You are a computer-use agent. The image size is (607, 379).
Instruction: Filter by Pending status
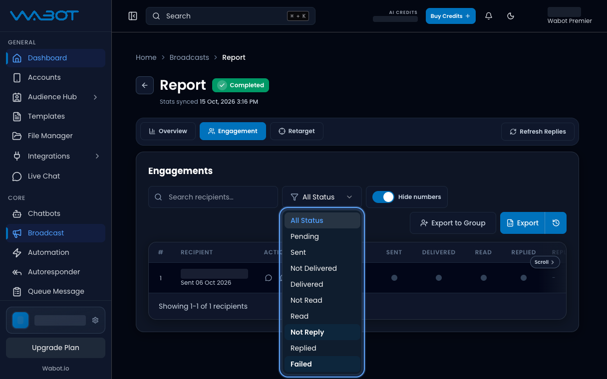click(322, 236)
